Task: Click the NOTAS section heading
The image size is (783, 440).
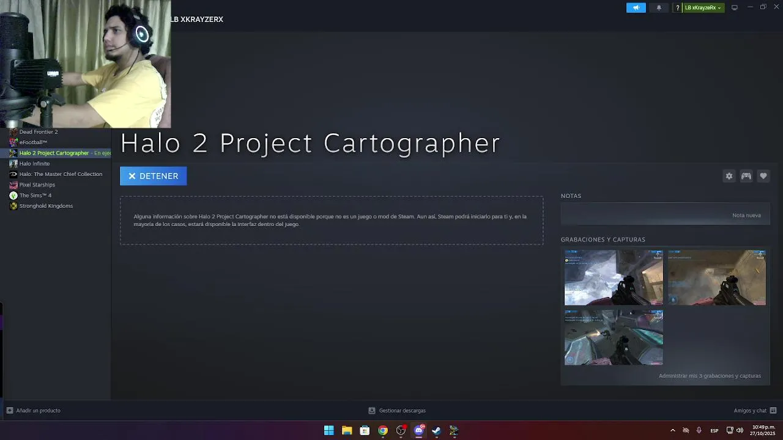Action: point(571,196)
